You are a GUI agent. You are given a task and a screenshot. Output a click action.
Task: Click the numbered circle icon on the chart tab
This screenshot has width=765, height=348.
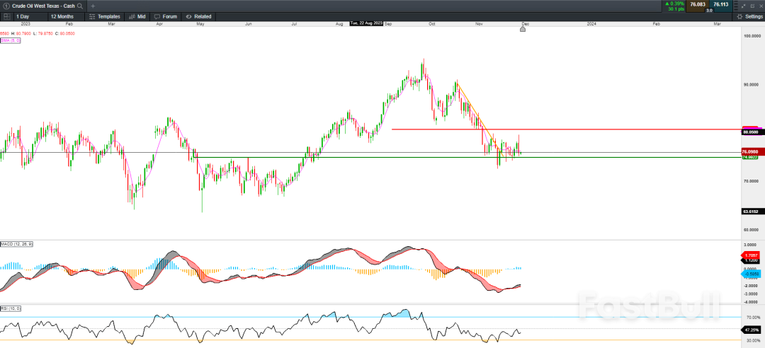pyautogui.click(x=6, y=6)
